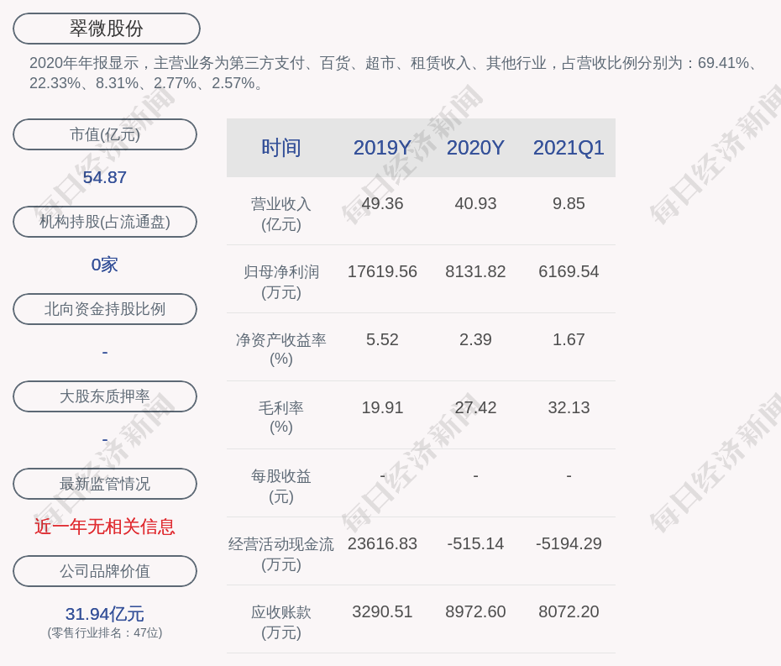The width and height of the screenshot is (781, 666).
Task: Click the -5194.29 cash flow cell
Action: [569, 544]
